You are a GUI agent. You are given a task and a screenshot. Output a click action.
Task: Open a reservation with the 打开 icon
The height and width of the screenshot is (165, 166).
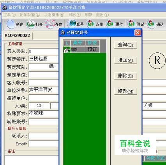point(30,24)
